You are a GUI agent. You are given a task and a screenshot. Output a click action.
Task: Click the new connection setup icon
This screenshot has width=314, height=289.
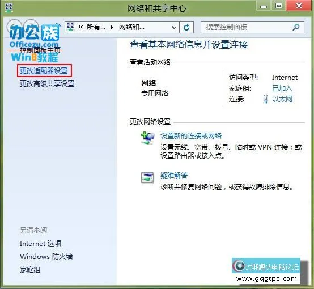click(x=148, y=138)
